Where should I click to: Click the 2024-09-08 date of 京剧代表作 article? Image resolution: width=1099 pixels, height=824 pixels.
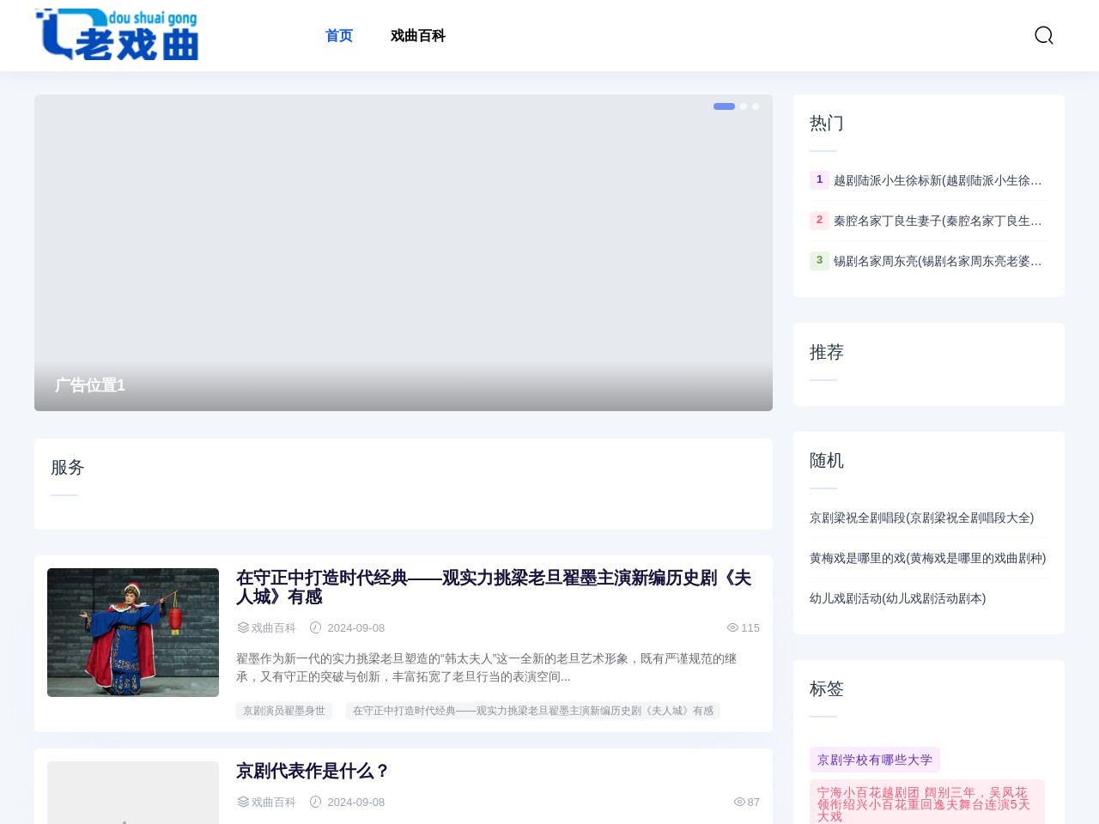click(x=355, y=802)
